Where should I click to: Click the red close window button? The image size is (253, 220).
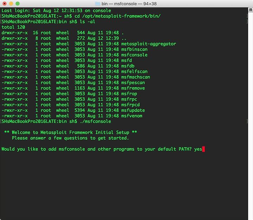click(x=5, y=4)
